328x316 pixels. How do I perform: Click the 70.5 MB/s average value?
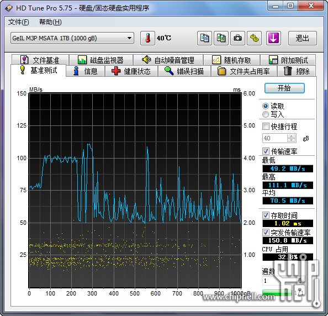point(288,201)
